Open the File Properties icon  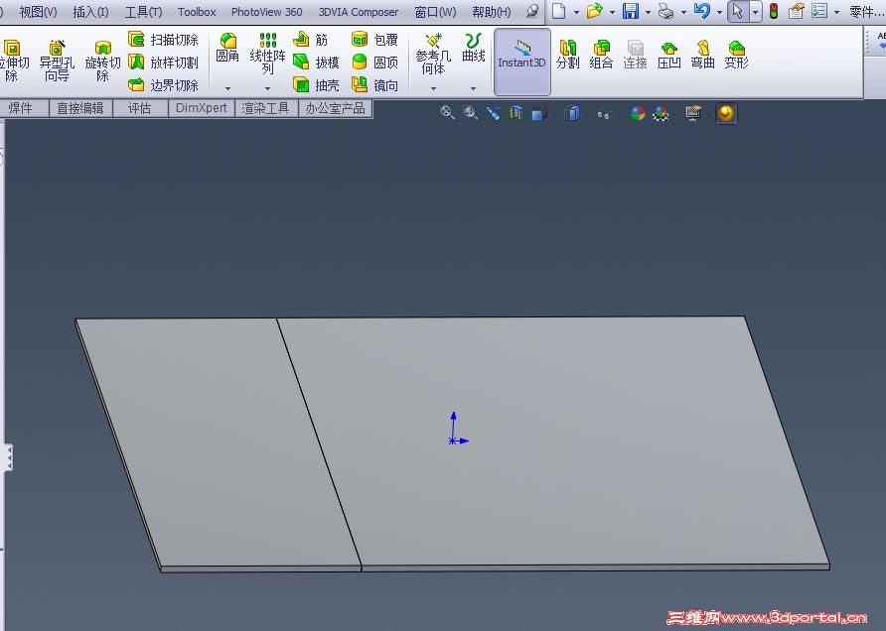797,11
